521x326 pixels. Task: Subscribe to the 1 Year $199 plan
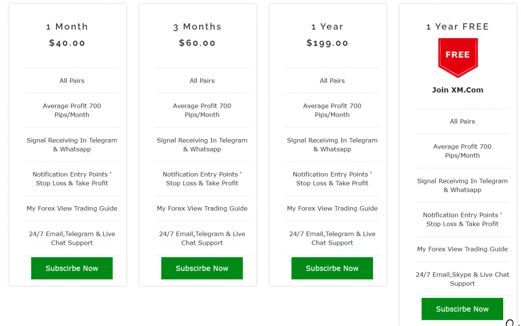[332, 268]
